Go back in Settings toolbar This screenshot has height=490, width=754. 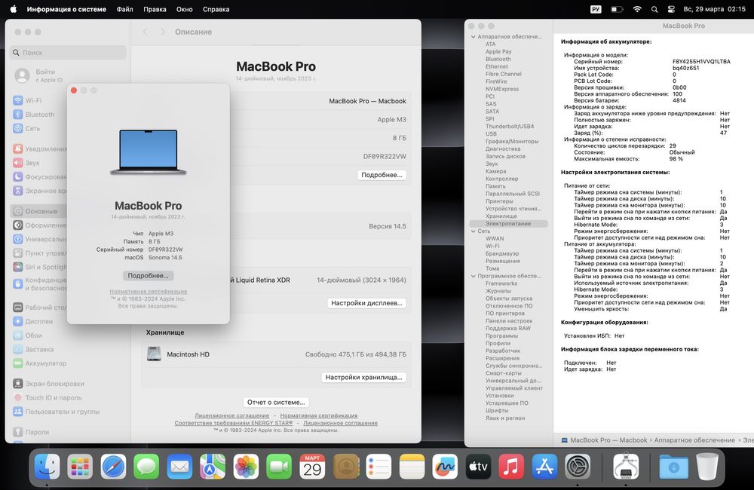point(146,32)
